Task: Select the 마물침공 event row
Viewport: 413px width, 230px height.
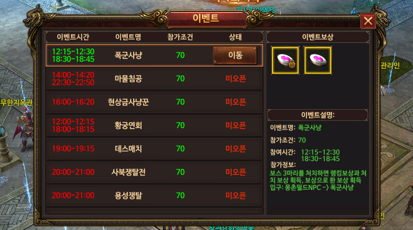Action: [x=154, y=79]
